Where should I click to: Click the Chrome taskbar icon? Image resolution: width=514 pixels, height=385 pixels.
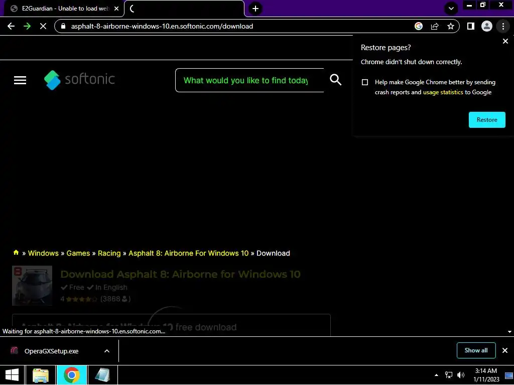coord(71,375)
